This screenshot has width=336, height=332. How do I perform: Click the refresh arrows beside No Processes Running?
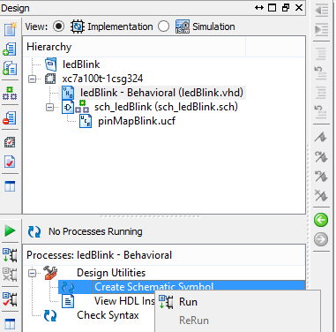(34, 231)
